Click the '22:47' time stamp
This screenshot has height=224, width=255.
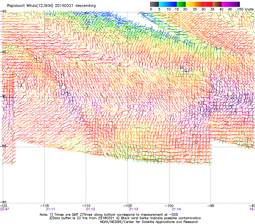pos(4,209)
